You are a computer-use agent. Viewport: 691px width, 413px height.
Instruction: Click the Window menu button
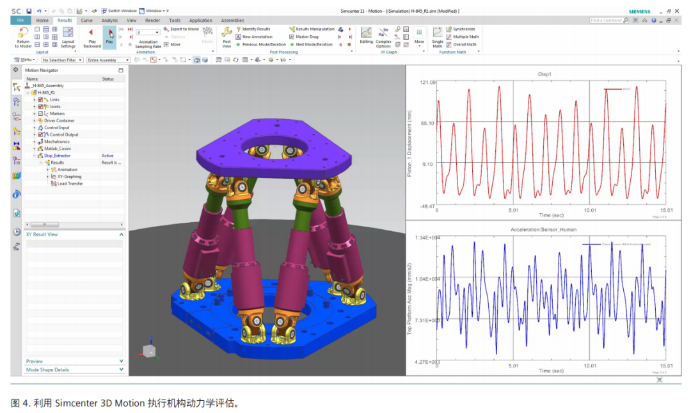[x=154, y=11]
